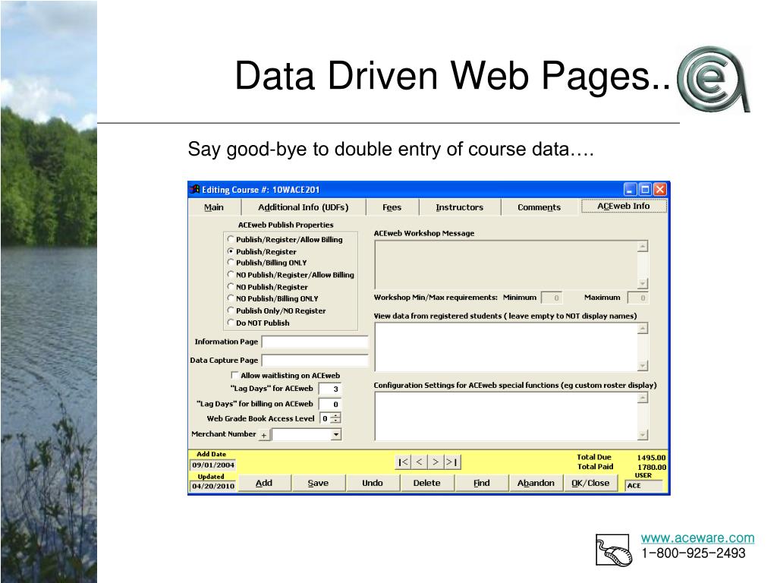Open the Merchant Number dropdown
Image resolution: width=777 pixels, height=583 pixels.
click(336, 435)
